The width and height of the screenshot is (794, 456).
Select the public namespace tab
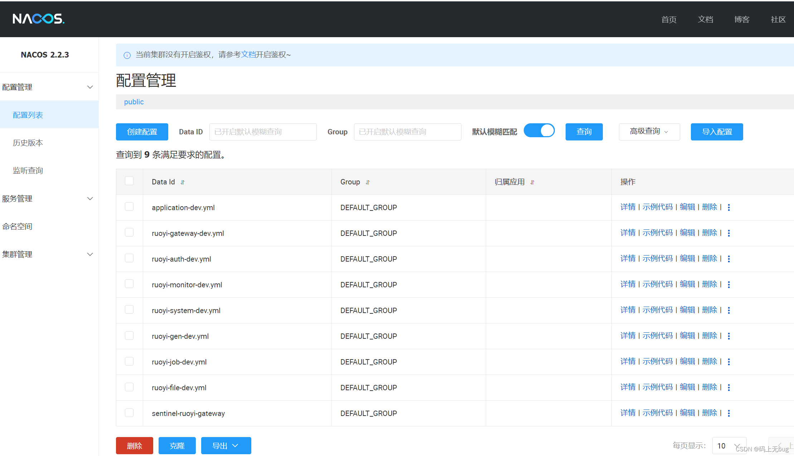(x=134, y=102)
